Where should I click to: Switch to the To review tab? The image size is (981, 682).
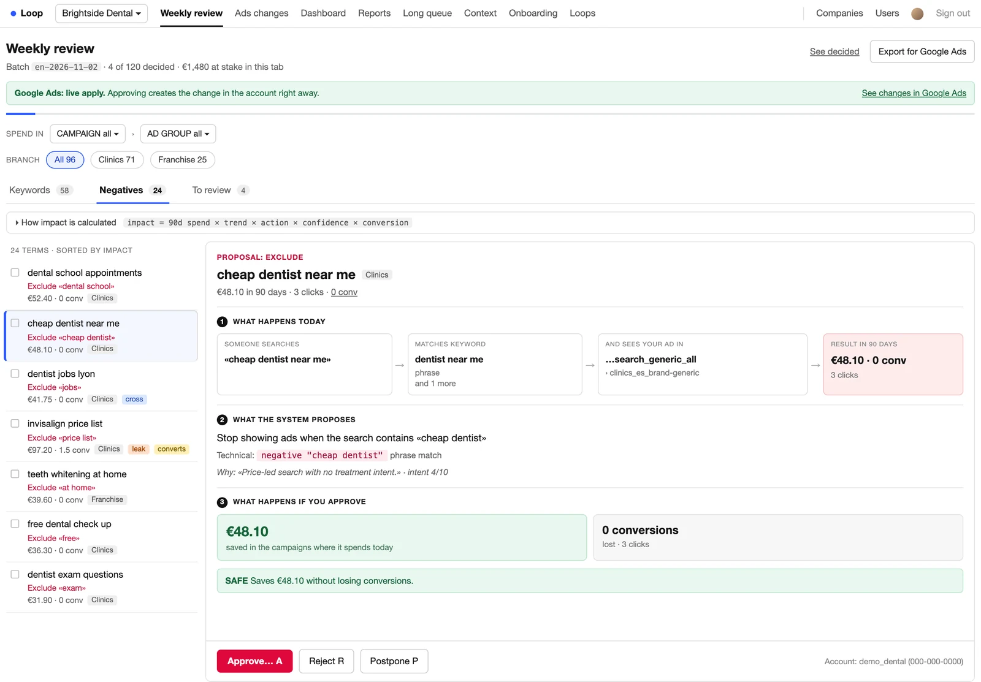pos(220,190)
